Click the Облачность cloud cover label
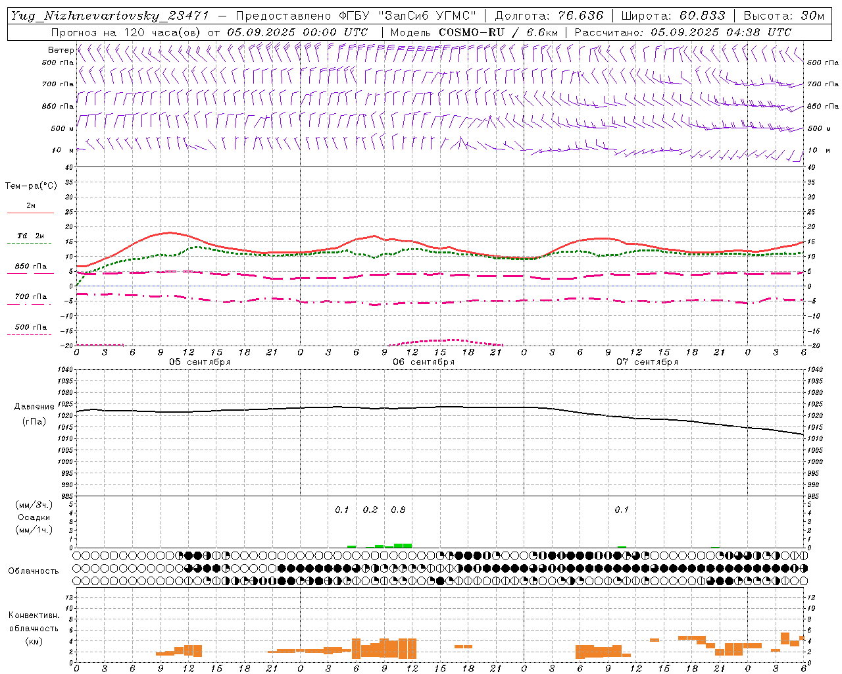The height and width of the screenshot is (674, 842). coord(34,571)
